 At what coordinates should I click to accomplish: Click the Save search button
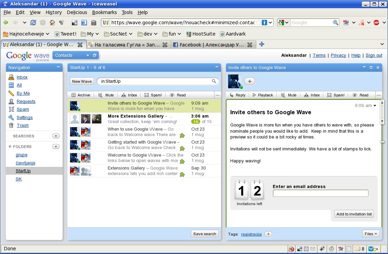click(x=205, y=234)
